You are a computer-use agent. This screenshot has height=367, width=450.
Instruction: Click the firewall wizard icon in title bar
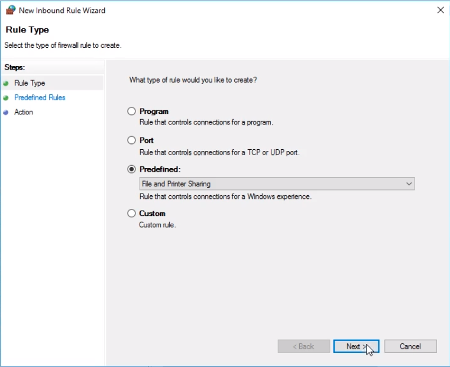11,10
